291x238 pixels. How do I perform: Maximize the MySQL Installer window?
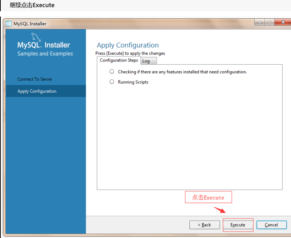[x=269, y=22]
